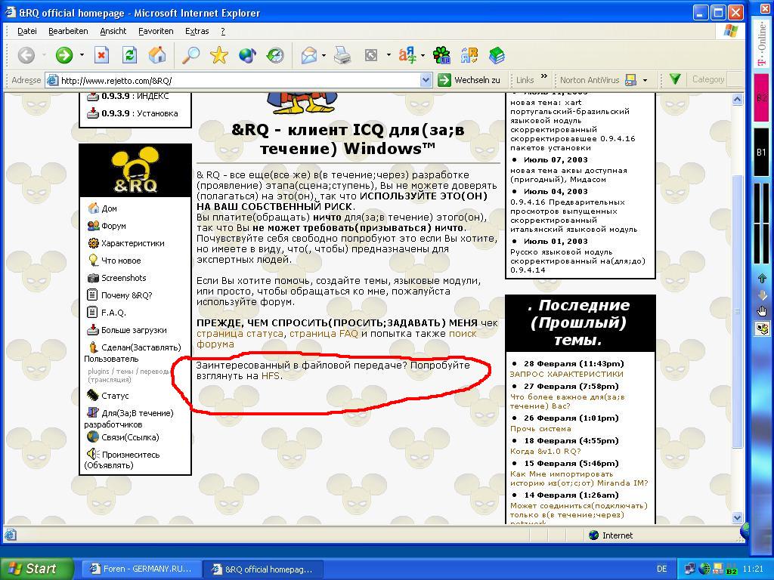Open the страница FAQ link
The image size is (774, 580).
[324, 333]
